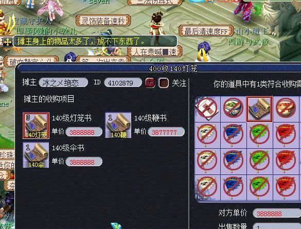Viewport: 301px width, 229px height.
Task: Click the 出售数量 quantity field
Action: tap(277, 226)
